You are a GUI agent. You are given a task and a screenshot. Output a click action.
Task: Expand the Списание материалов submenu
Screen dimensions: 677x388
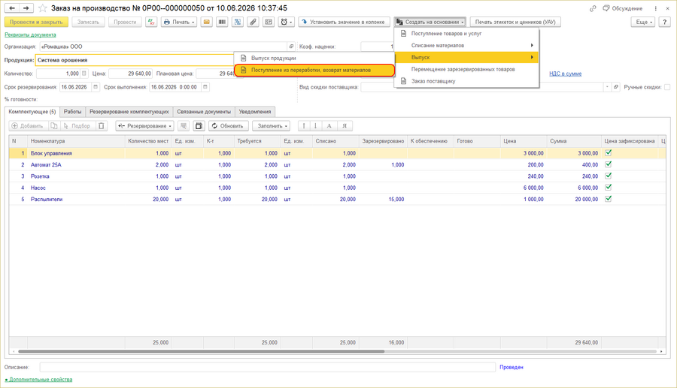coord(466,45)
